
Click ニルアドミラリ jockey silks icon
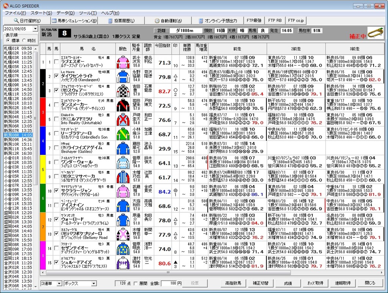(123, 120)
